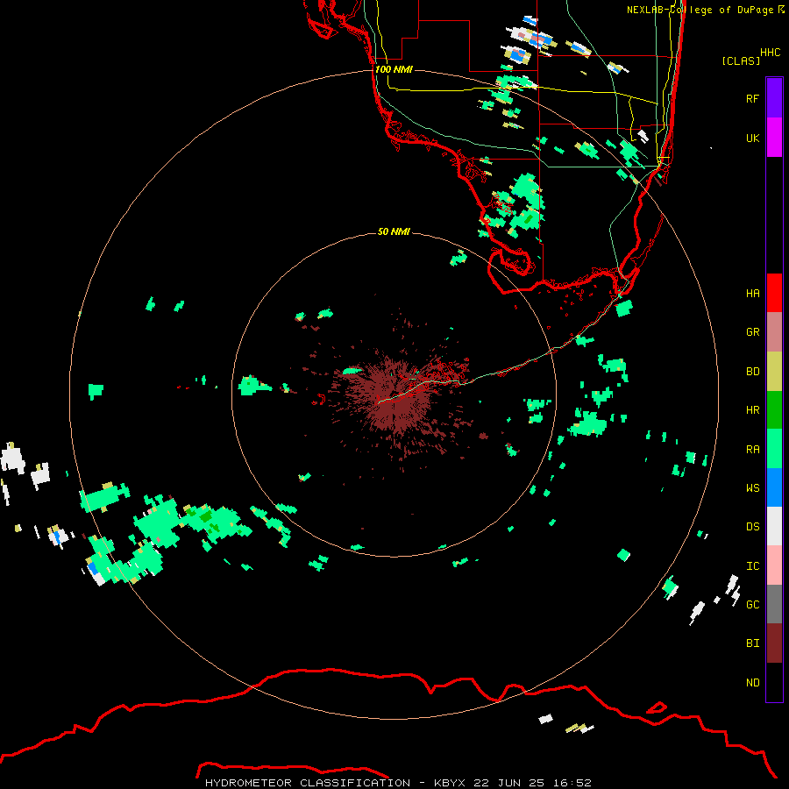Image resolution: width=789 pixels, height=789 pixels.
Task: Click the UK legend label
Action: (x=752, y=138)
